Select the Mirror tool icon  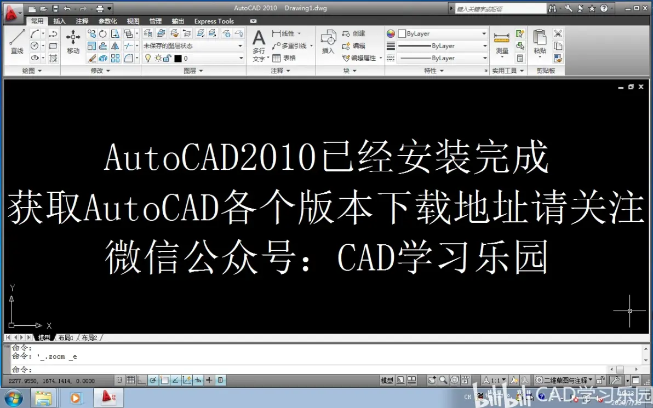(115, 46)
